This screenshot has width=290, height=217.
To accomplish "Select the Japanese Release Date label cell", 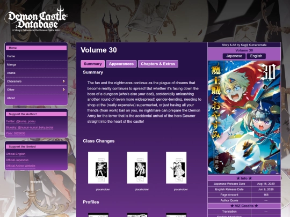I will 229,184.
